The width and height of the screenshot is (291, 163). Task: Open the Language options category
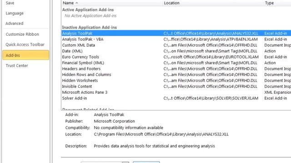click(x=15, y=13)
